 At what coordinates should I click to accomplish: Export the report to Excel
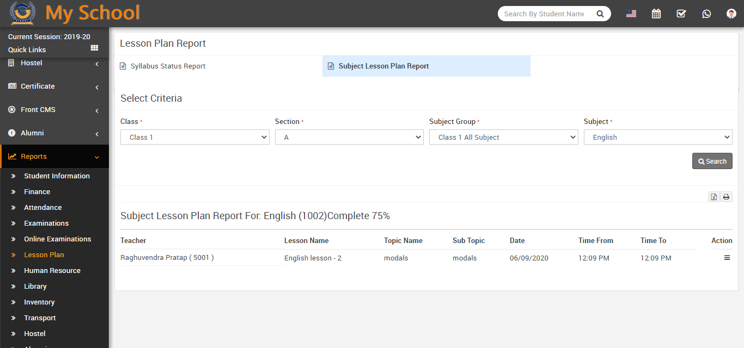coord(713,196)
